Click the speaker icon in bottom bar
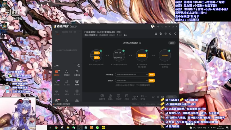Image resolution: width=231 pixels, height=130 pixels. pos(142,96)
